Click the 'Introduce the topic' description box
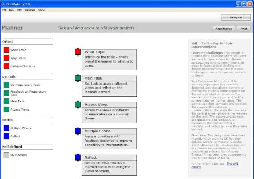254x179 pixels. pyautogui.click(x=109, y=62)
